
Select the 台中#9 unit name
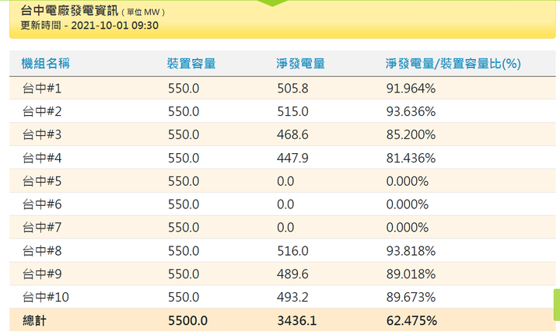(42, 274)
